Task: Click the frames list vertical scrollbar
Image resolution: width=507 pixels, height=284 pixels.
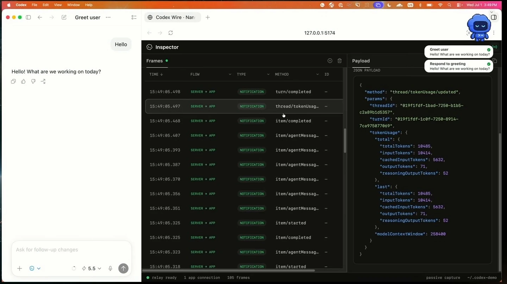Action: click(x=345, y=140)
